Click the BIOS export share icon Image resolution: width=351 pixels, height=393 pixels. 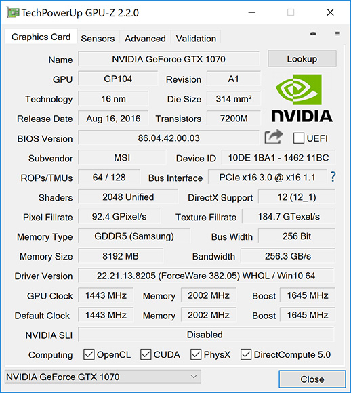tap(274, 137)
